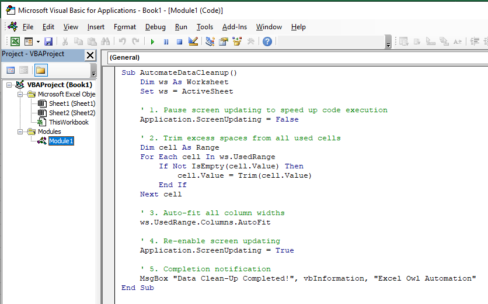Click the Break pause icon
Screen dimensions: 488x304
(166, 42)
